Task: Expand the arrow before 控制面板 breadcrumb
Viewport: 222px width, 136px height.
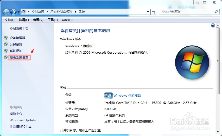Action: pyautogui.click(x=28, y=12)
